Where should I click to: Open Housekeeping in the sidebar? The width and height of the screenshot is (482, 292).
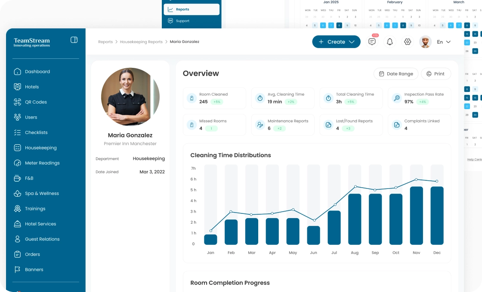point(40,148)
